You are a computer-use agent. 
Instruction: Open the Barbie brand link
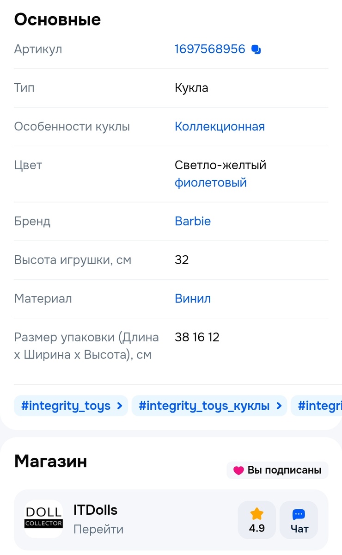click(193, 221)
